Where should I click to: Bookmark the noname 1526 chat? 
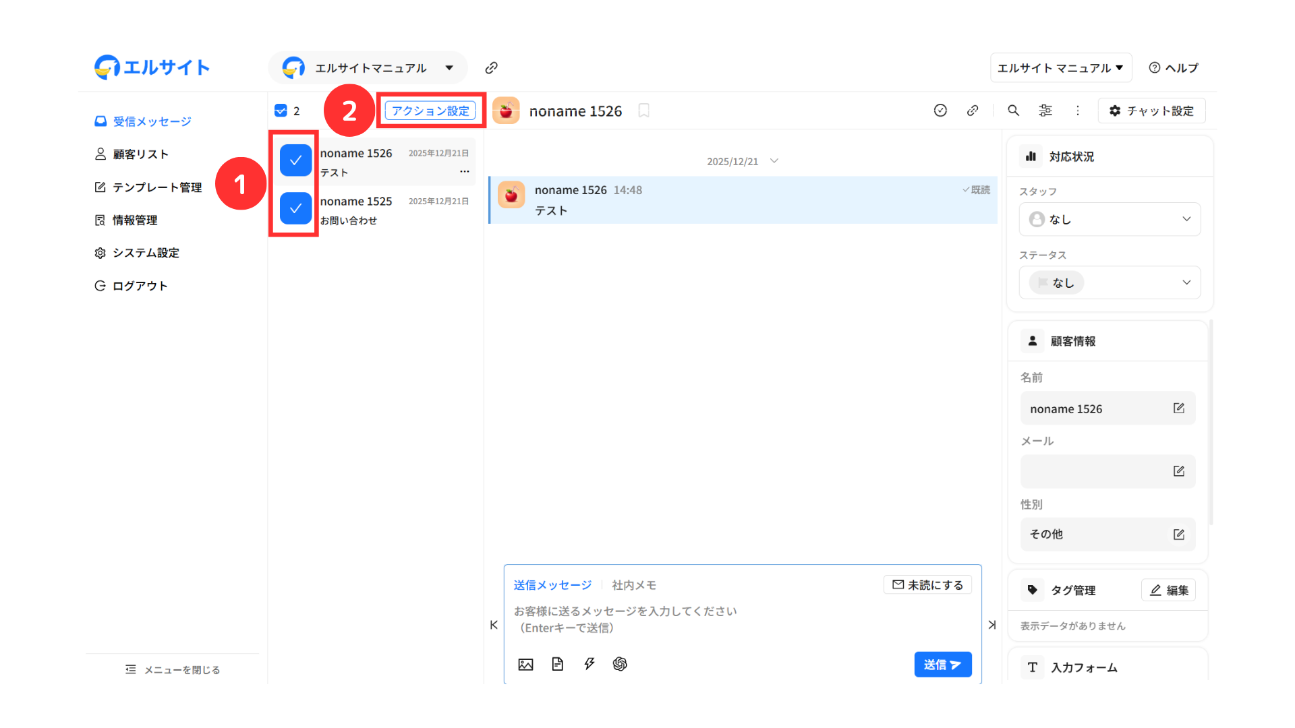pyautogui.click(x=643, y=111)
